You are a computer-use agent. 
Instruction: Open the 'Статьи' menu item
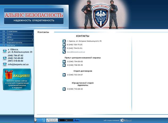point(17,40)
